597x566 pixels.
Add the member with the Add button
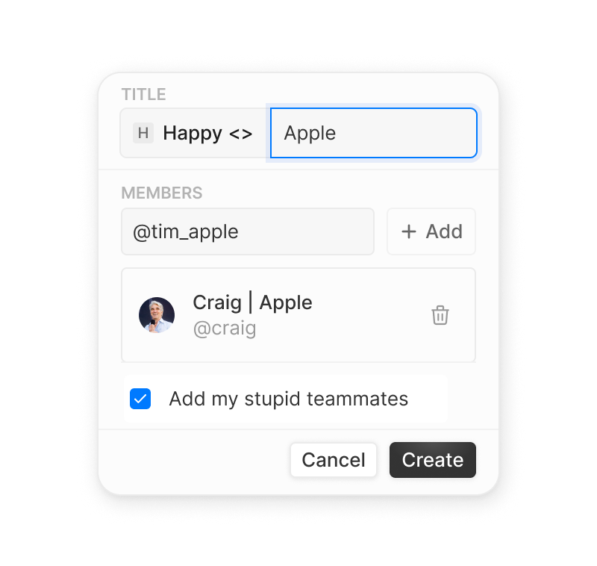(431, 231)
